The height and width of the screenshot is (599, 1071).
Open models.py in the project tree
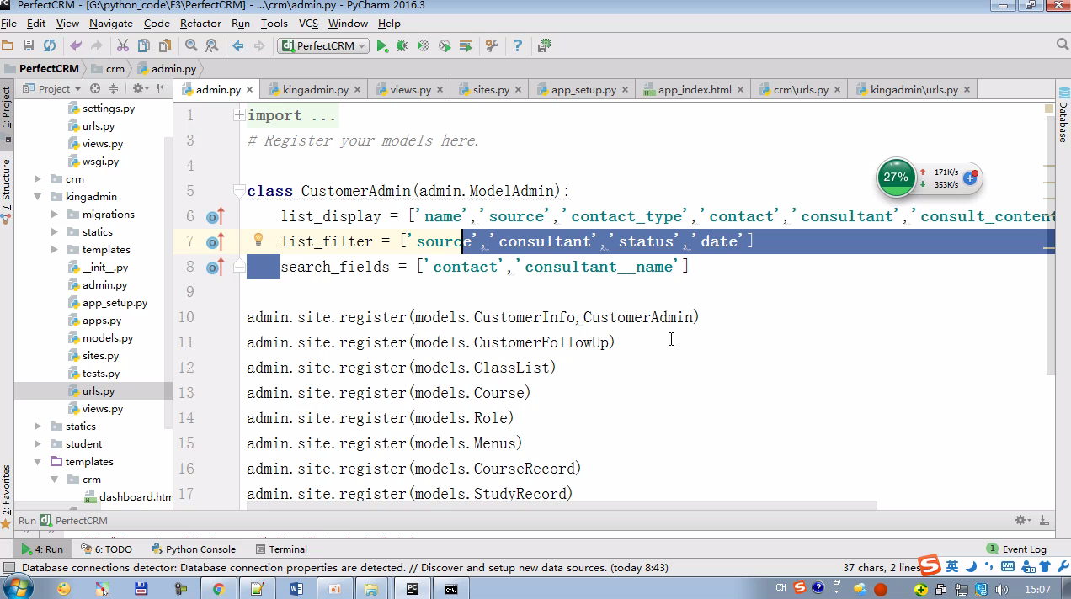click(107, 338)
